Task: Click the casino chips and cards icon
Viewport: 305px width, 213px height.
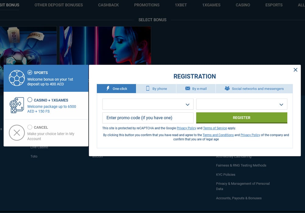Action: coord(17,105)
